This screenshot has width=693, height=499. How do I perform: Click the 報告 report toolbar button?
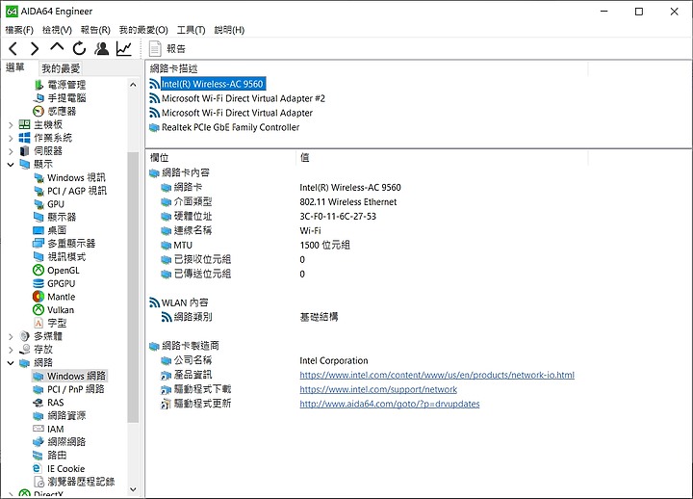tap(167, 49)
